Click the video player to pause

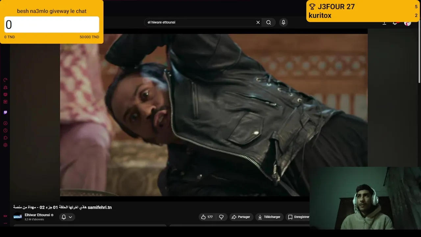[214, 115]
